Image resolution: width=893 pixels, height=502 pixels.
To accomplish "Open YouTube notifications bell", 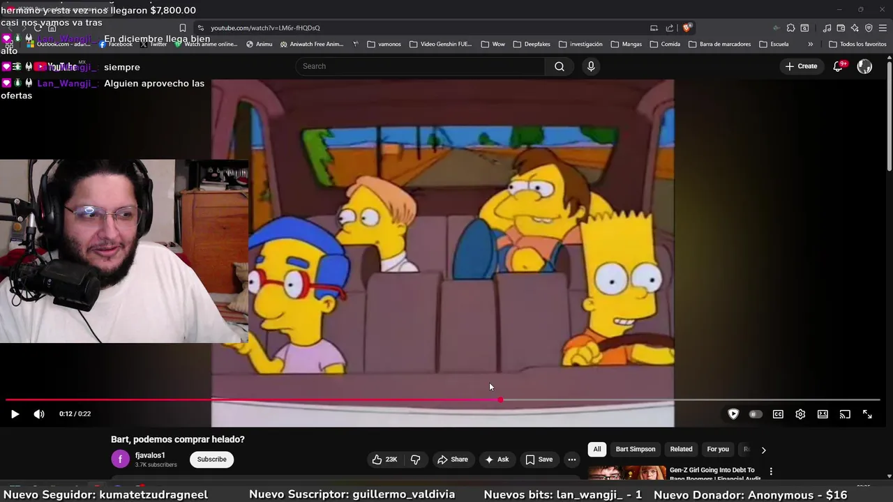I will [x=838, y=66].
